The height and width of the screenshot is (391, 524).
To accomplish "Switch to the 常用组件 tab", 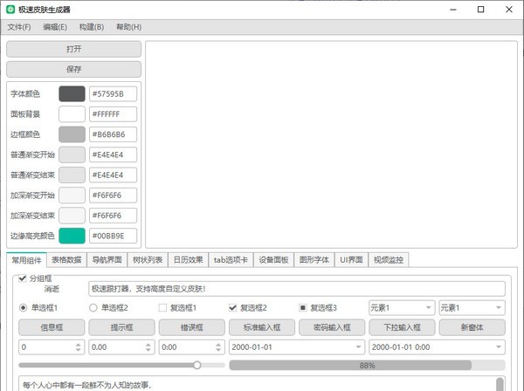I will [x=26, y=260].
